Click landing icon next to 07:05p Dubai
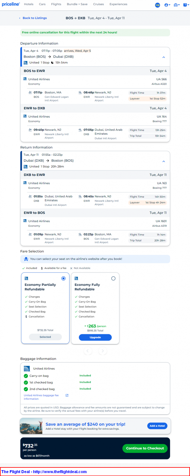Viewport: 190px width, 476px height. [x=80, y=130]
